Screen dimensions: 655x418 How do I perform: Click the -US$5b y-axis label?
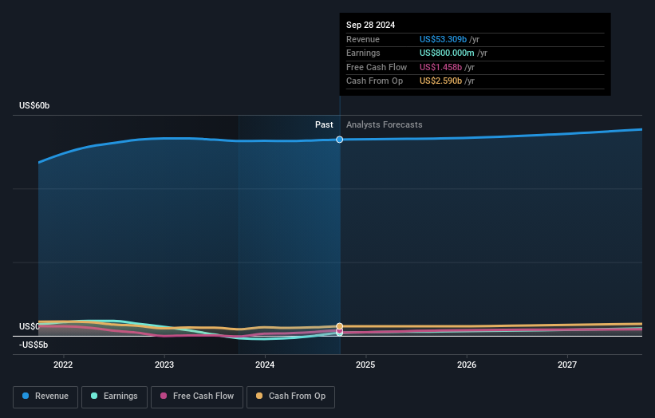(x=34, y=345)
